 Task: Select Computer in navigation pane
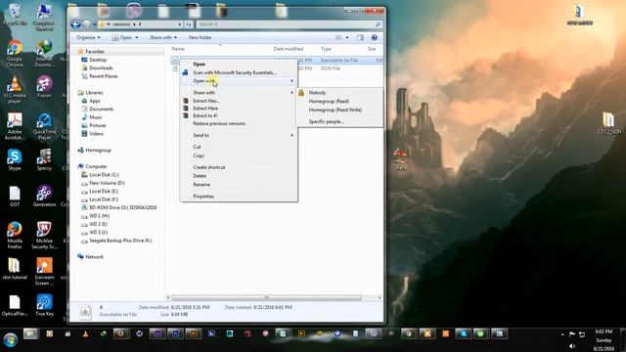click(x=96, y=166)
